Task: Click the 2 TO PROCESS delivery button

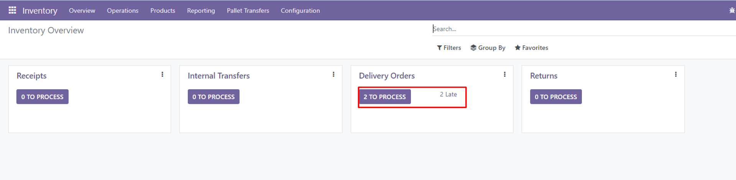Action: (x=384, y=97)
